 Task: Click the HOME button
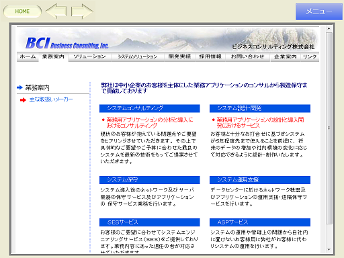coord(22,11)
